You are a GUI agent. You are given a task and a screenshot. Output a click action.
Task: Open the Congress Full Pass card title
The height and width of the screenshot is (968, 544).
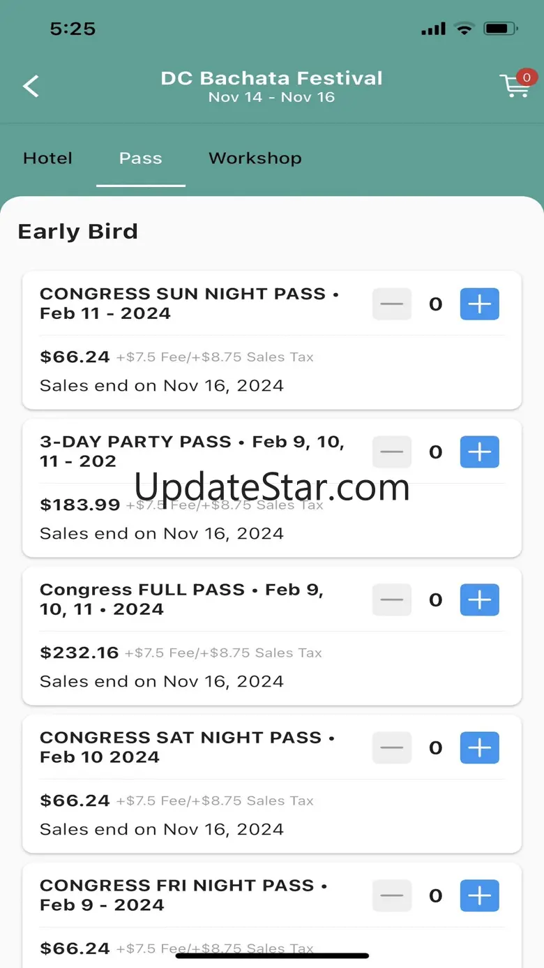click(181, 600)
